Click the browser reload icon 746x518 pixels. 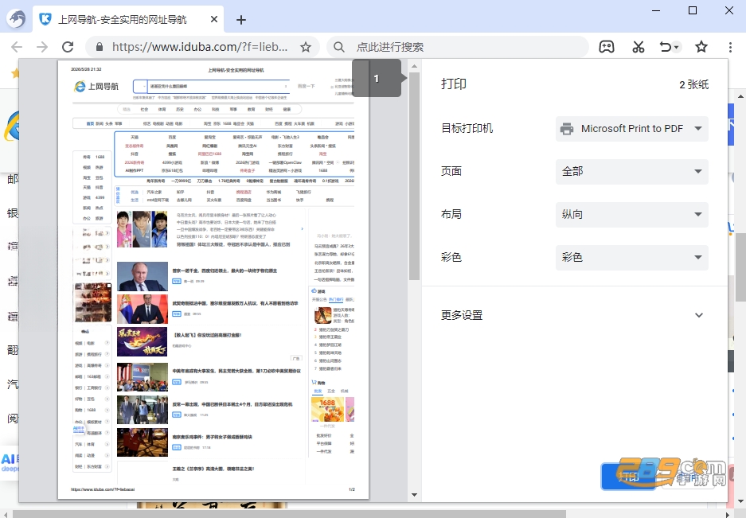pyautogui.click(x=68, y=47)
